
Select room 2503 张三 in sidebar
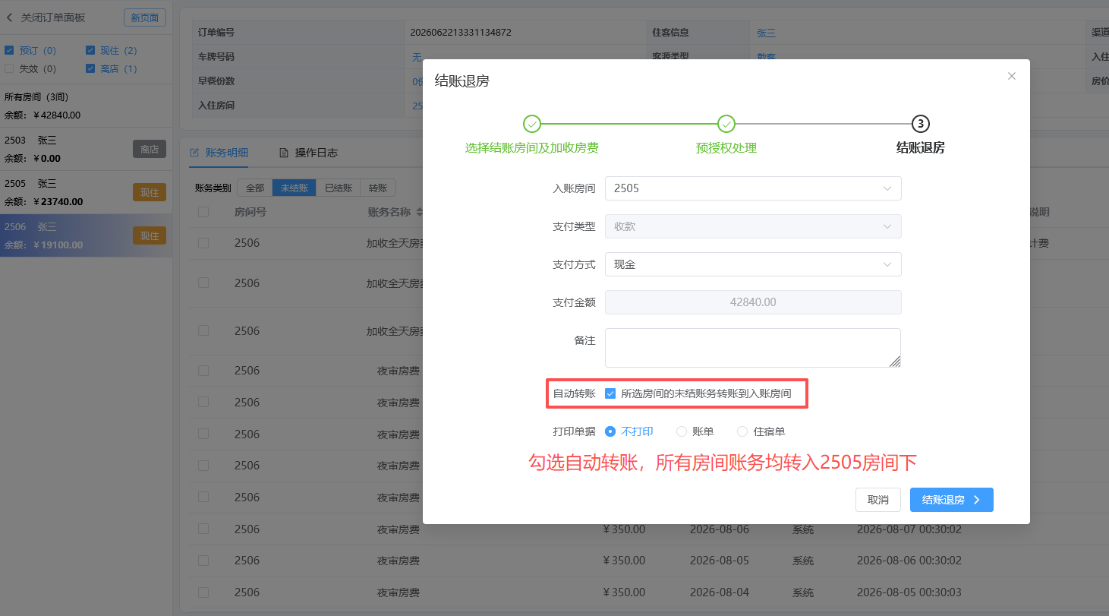pyautogui.click(x=86, y=149)
